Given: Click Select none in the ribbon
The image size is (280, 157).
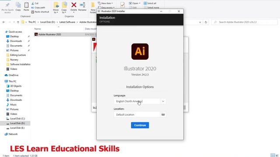Looking at the screenshot, I should click(151, 7).
